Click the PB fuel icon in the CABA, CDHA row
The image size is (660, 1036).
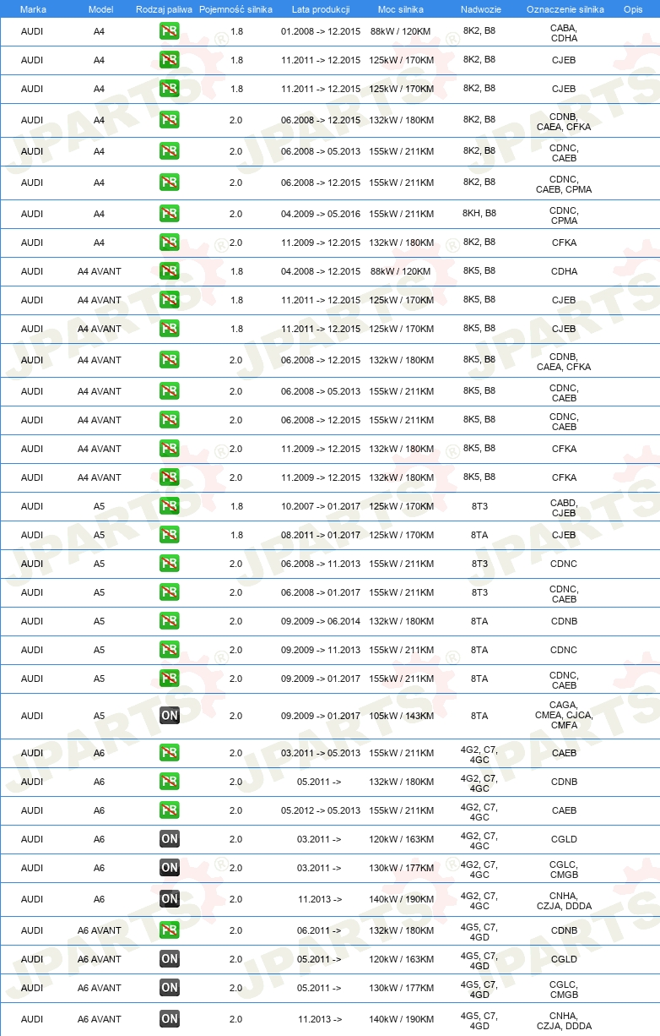tap(170, 32)
